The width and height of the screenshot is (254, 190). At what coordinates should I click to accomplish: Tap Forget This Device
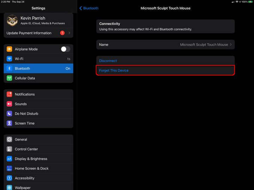165,71
